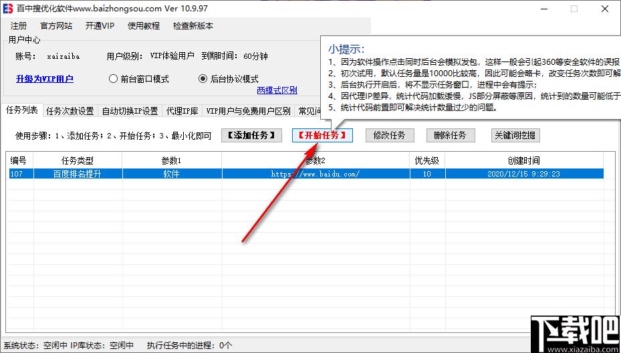The height and width of the screenshot is (353, 621).
Task: Click the 60分钟 expiry time text
Action: [x=255, y=56]
